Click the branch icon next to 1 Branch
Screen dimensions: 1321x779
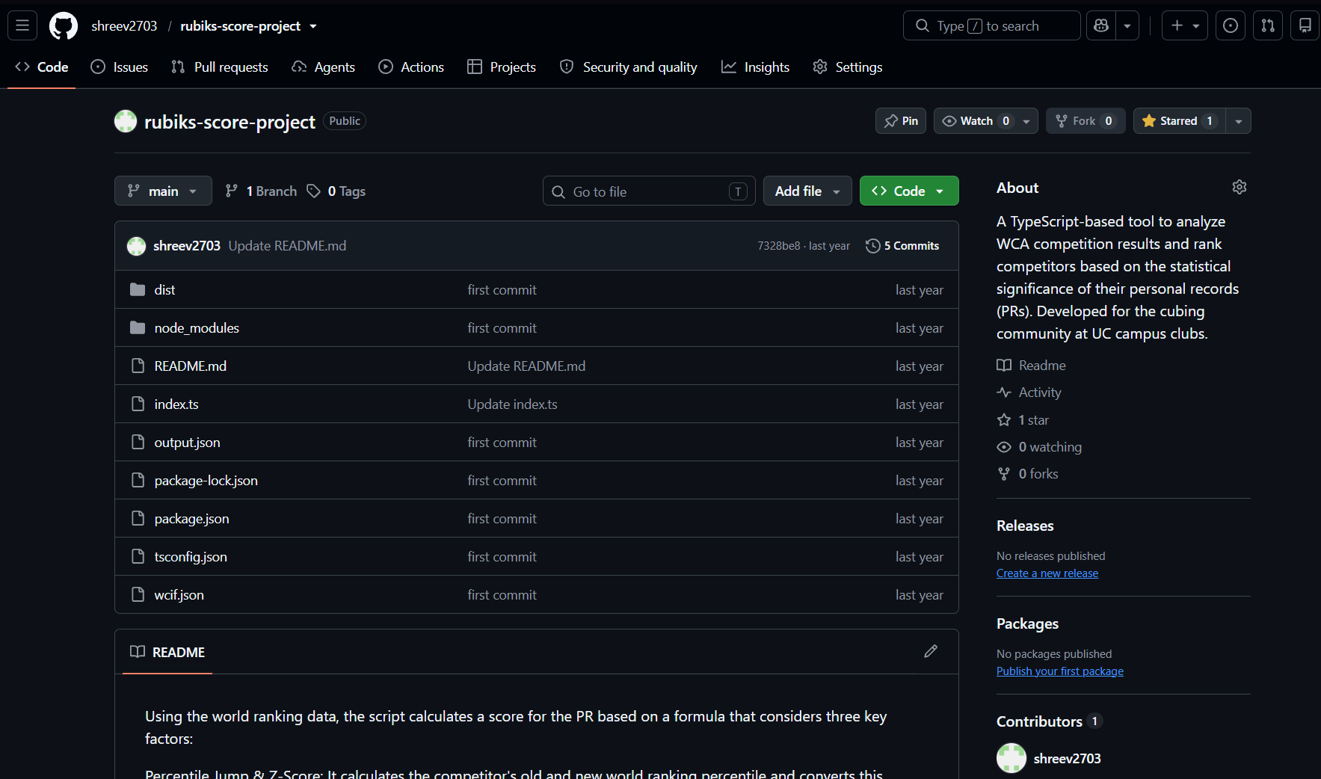232,191
